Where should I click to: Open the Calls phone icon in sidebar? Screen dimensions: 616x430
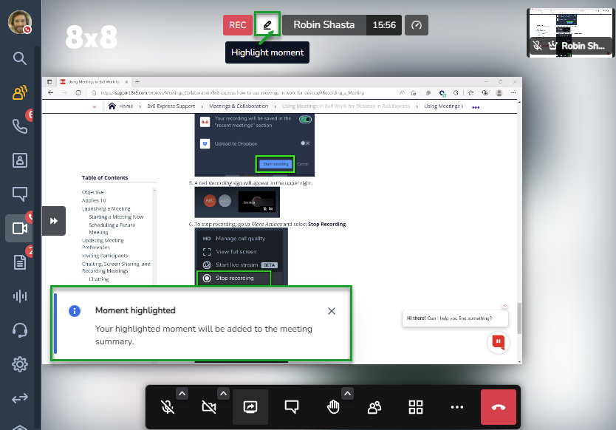pyautogui.click(x=20, y=126)
